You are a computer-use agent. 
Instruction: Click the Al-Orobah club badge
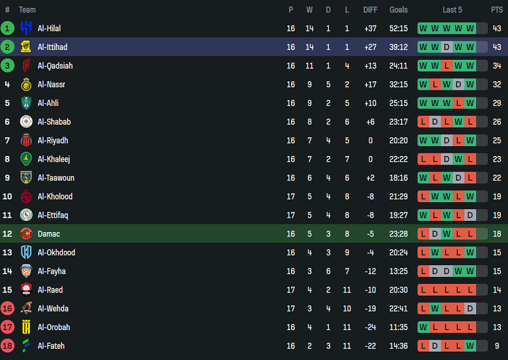(x=26, y=327)
